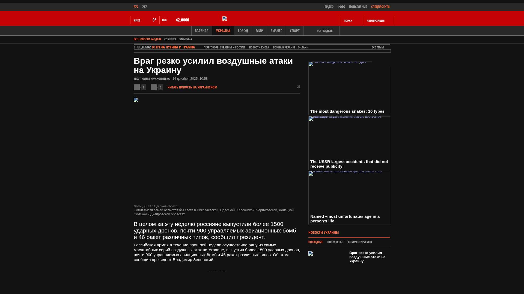This screenshot has width=524, height=294.
Task: Click the broken site logo image in header
Action: click(225, 19)
